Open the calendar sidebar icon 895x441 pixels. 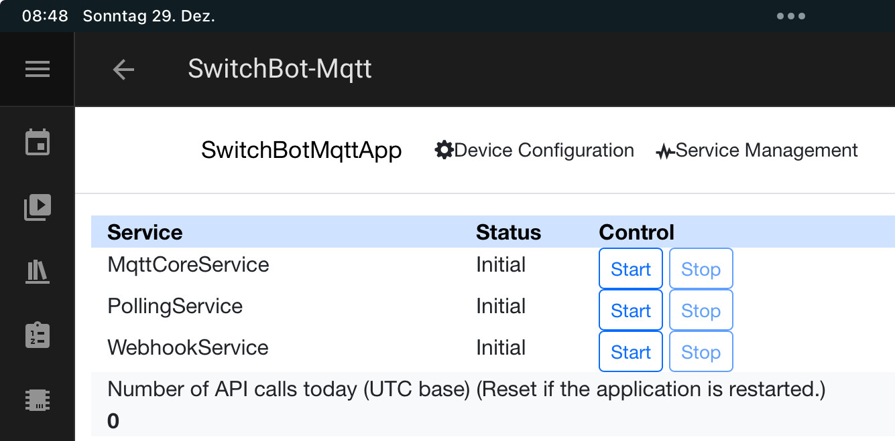(38, 143)
